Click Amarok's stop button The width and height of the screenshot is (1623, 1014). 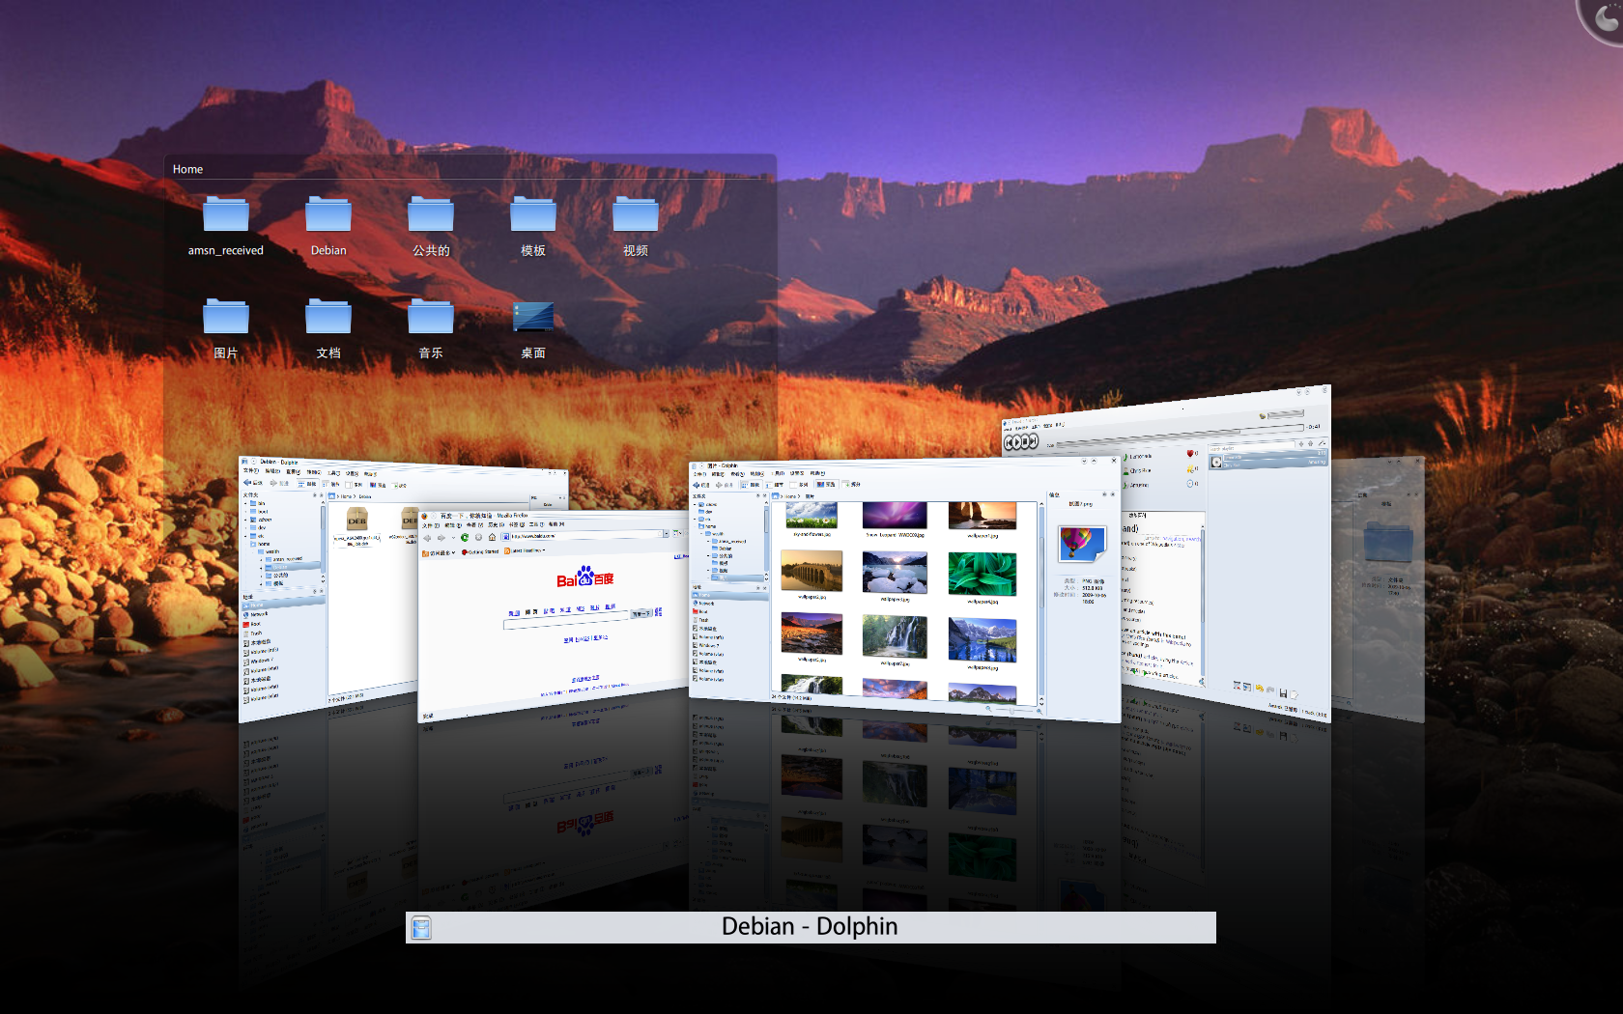point(1025,441)
